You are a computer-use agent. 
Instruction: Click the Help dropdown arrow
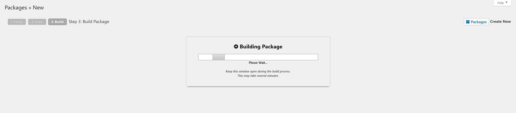(507, 2)
